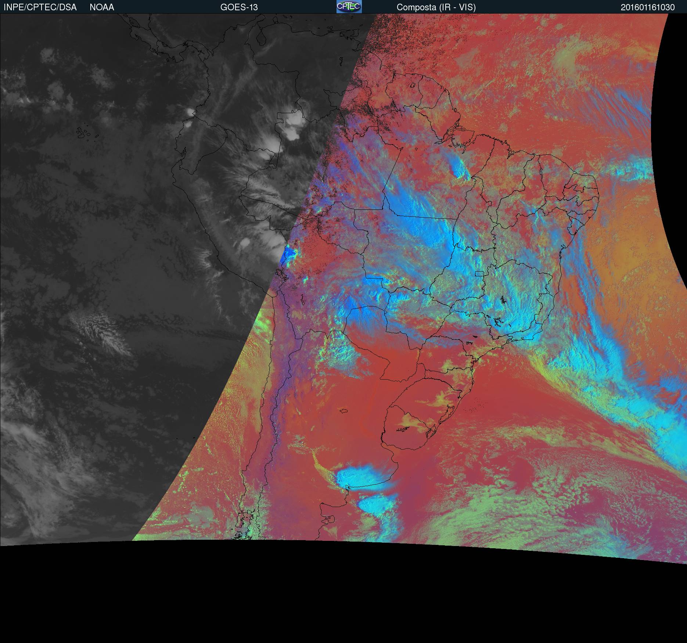Viewport: 687px width, 643px height.
Task: Click the Composta (IR - VIS) title
Action: (x=436, y=7)
